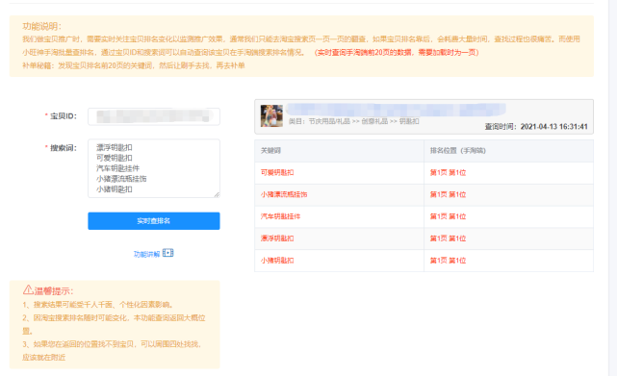The width and height of the screenshot is (617, 376).
Task: Click the blue 实时查排名 button
Action: point(154,221)
